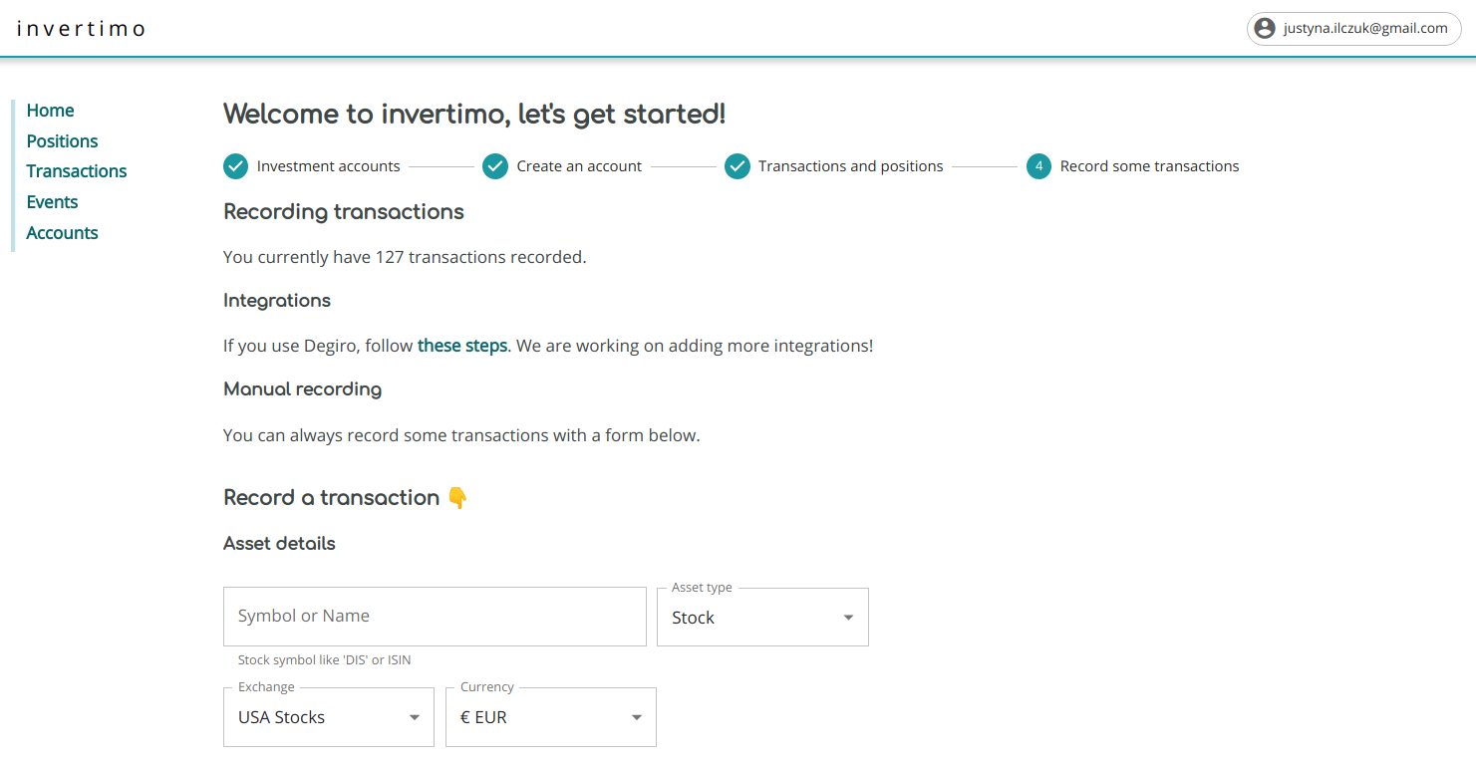This screenshot has height=766, width=1476.
Task: Follow the 'these steps' Degiro link
Action: pos(462,346)
